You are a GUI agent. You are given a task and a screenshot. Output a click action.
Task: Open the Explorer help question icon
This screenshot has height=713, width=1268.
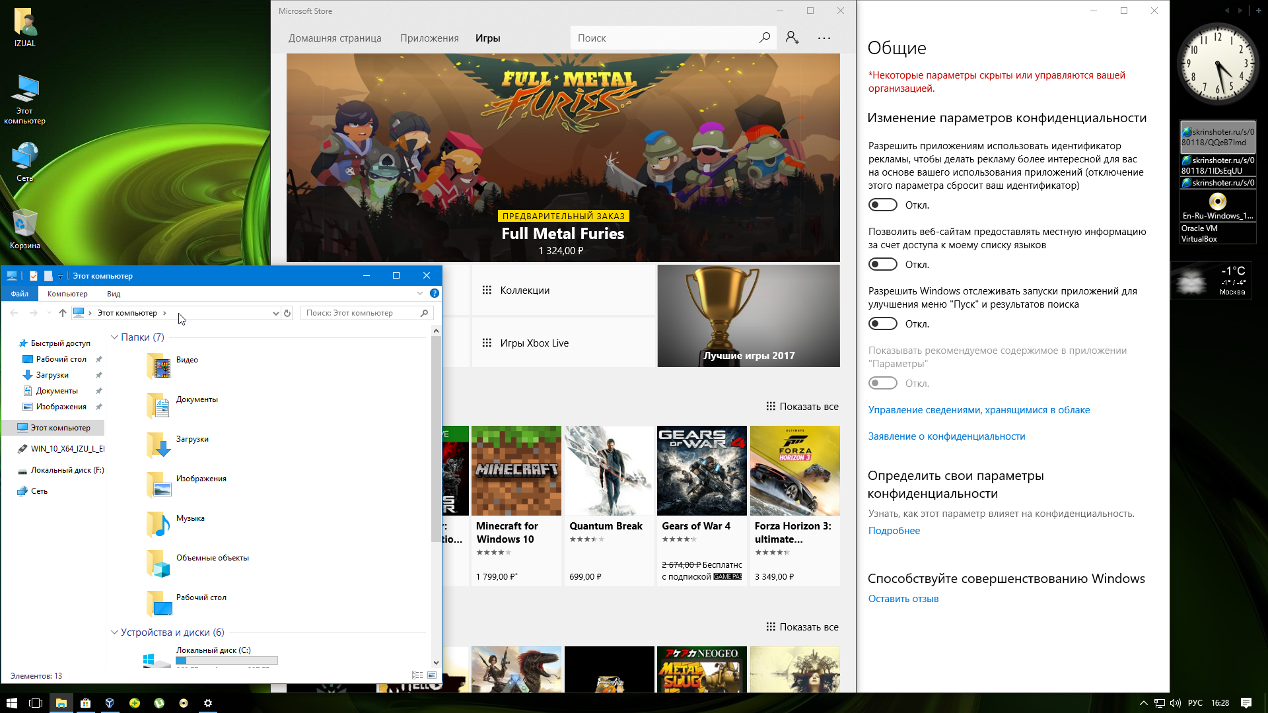pos(435,293)
